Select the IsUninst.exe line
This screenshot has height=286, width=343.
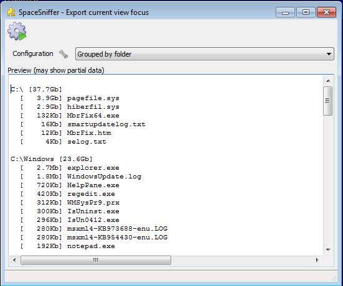click(70, 211)
